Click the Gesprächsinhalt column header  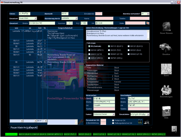[x=65, y=28]
